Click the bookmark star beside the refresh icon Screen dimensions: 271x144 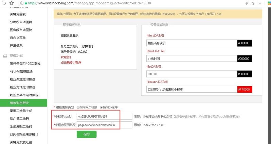12,3
